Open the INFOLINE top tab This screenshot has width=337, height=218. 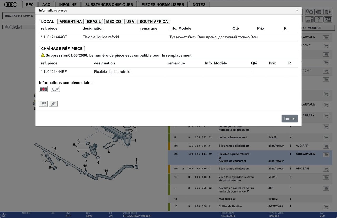(68, 4)
